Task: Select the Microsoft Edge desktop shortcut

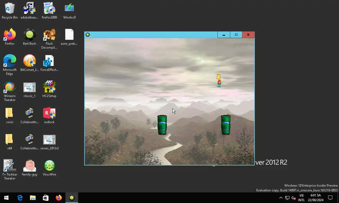Action: pyautogui.click(x=10, y=65)
